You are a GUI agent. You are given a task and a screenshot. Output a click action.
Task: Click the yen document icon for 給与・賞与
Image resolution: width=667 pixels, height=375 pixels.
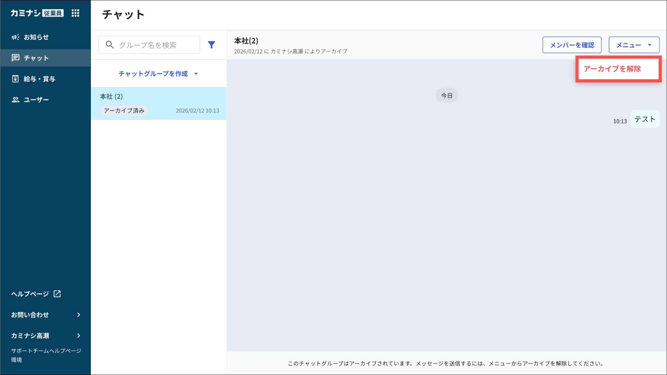click(15, 79)
